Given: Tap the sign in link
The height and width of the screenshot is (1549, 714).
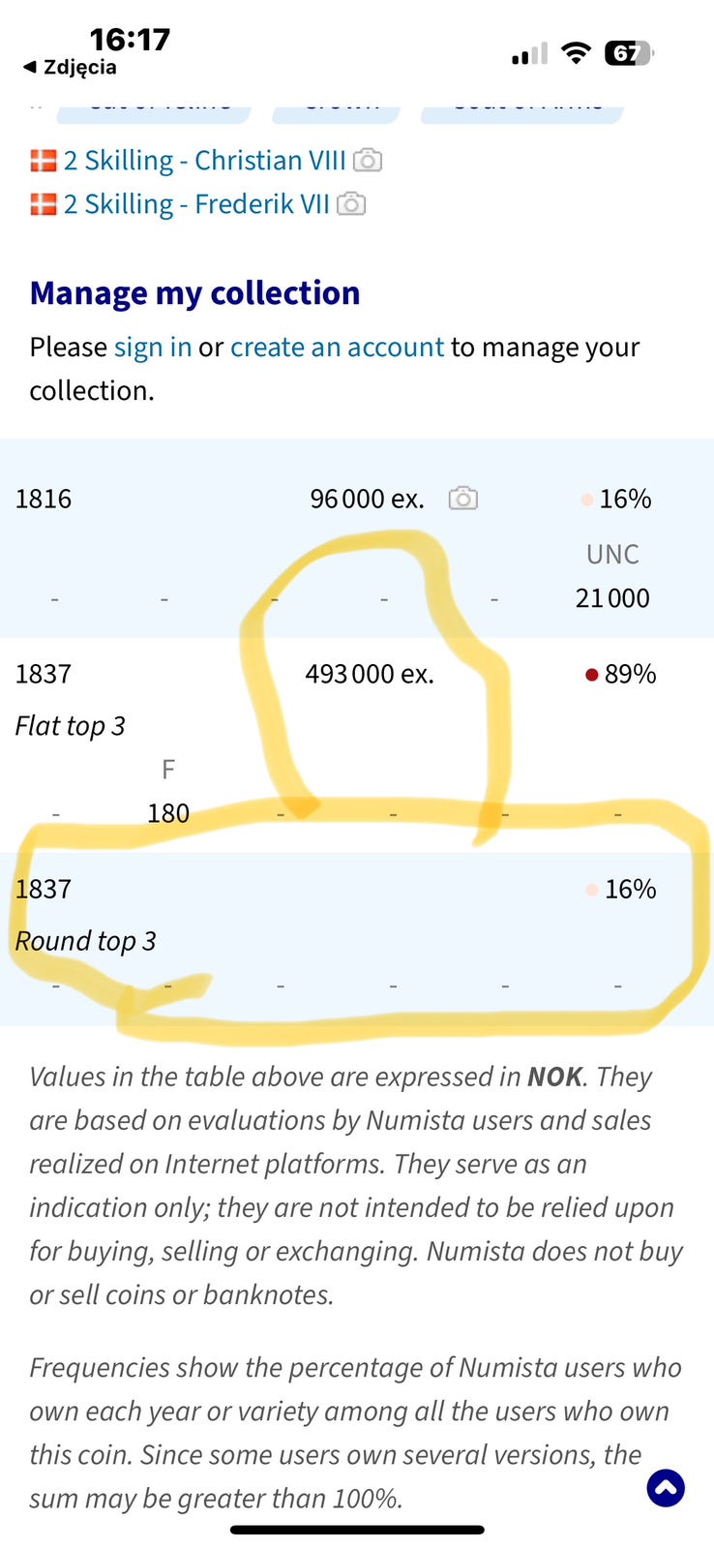Looking at the screenshot, I should [153, 347].
